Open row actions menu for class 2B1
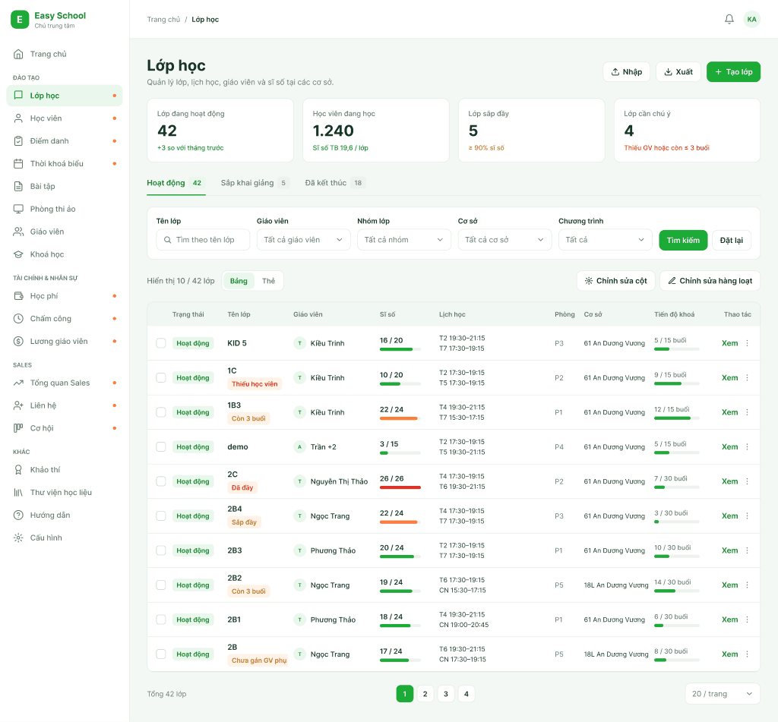Viewport: 778px width, 722px height. click(748, 620)
